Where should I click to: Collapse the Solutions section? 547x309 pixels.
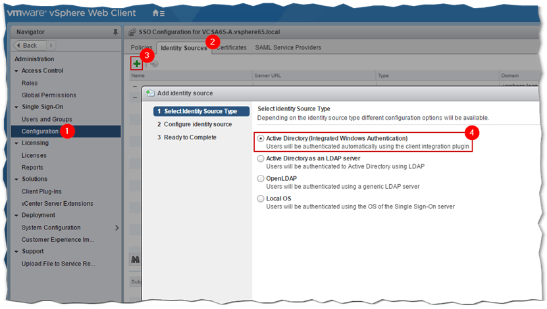[16, 179]
